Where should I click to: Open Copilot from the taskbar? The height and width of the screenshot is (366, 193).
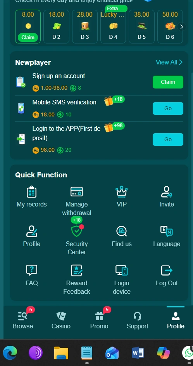click(x=164, y=353)
